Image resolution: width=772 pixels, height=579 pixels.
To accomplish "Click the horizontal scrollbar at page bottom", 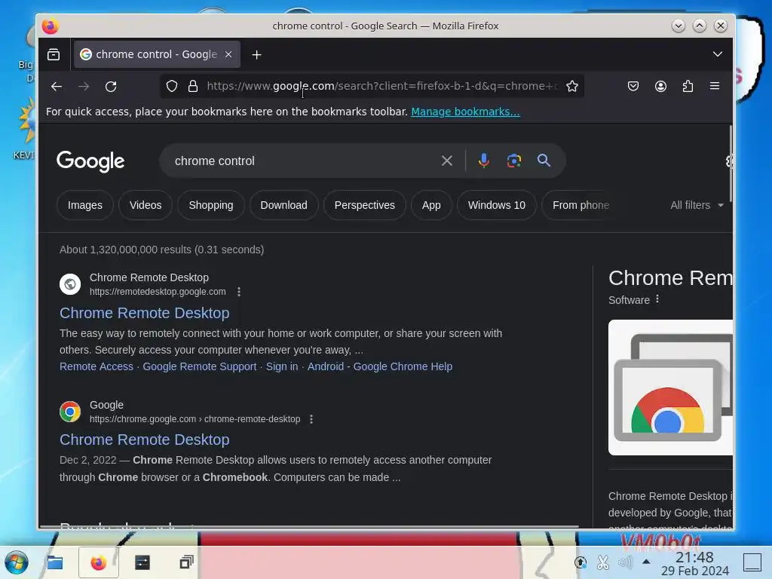I will [309, 527].
